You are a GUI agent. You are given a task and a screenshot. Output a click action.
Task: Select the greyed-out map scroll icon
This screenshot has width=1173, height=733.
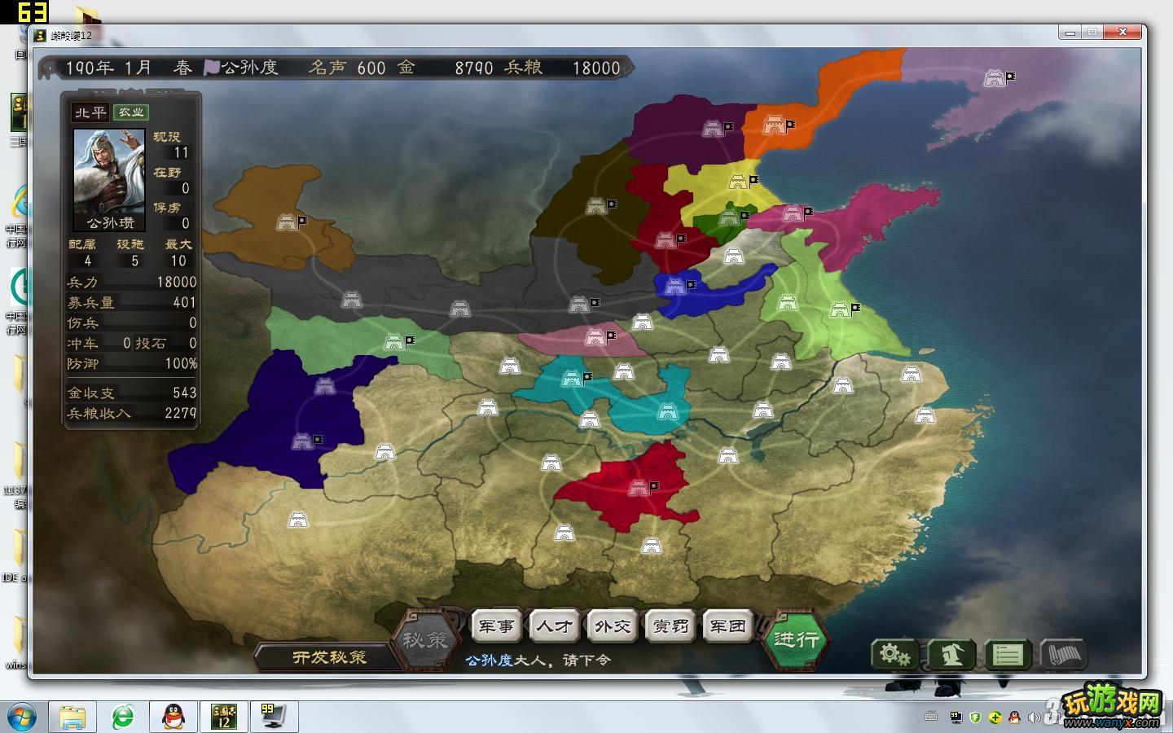pyautogui.click(x=1063, y=655)
